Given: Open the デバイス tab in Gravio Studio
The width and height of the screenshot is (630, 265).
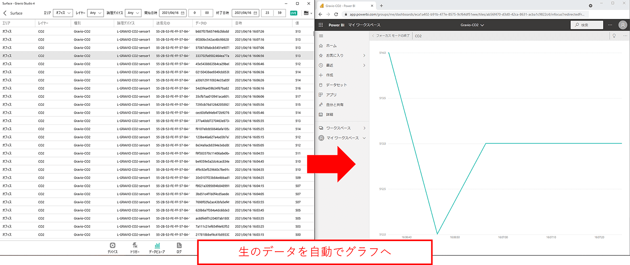Looking at the screenshot, I should pos(112,248).
